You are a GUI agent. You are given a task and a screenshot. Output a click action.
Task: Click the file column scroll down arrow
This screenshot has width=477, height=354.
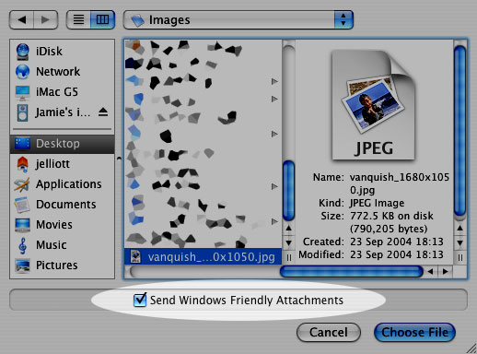click(x=288, y=242)
